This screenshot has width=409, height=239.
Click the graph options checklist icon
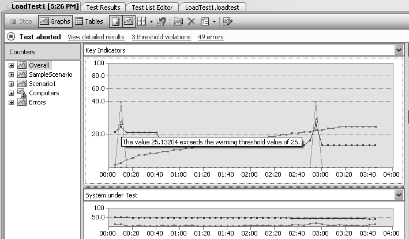(x=205, y=21)
